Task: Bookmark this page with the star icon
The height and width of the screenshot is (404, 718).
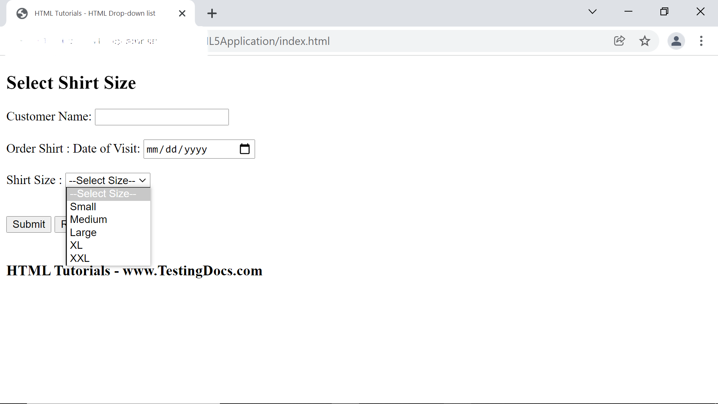Action: [x=645, y=41]
